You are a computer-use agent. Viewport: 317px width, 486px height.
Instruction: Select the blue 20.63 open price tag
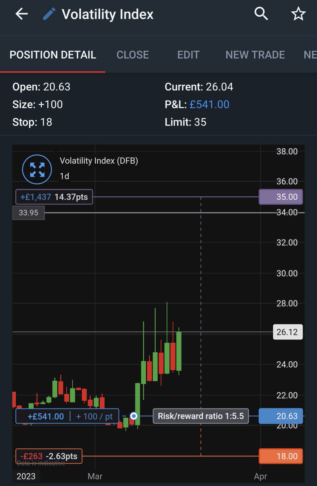(x=280, y=416)
